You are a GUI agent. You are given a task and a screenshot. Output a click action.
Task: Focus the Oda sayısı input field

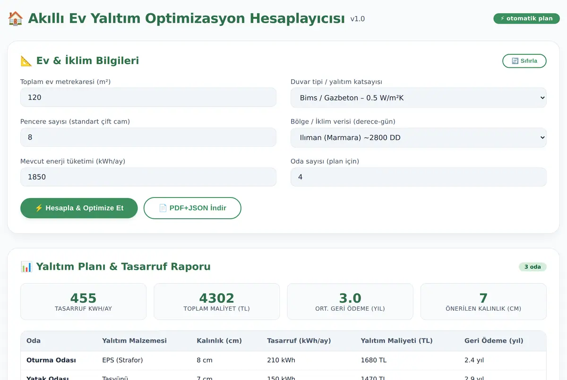[x=418, y=177]
